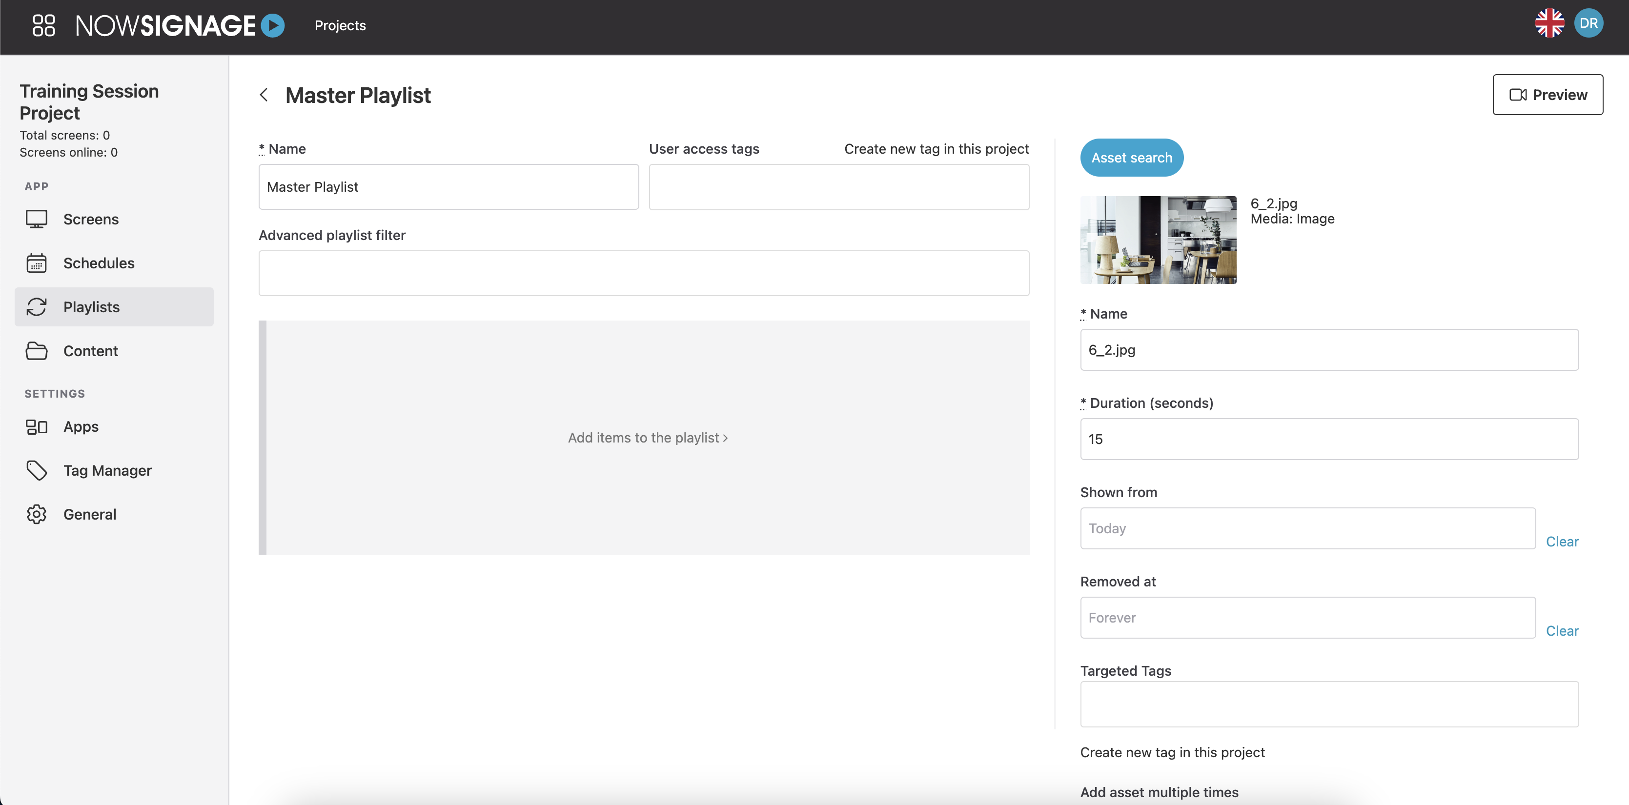
Task: Go back using the left chevron
Action: (265, 95)
